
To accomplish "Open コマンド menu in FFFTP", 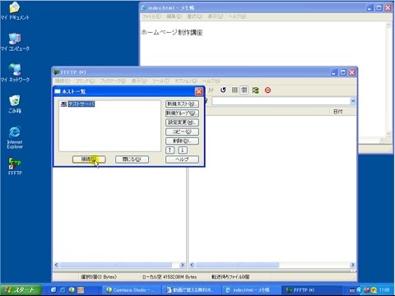I will (85, 81).
